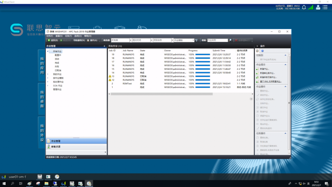332x187 pixels.
Task: Open the 任务(T) menu
Action: 68,36
